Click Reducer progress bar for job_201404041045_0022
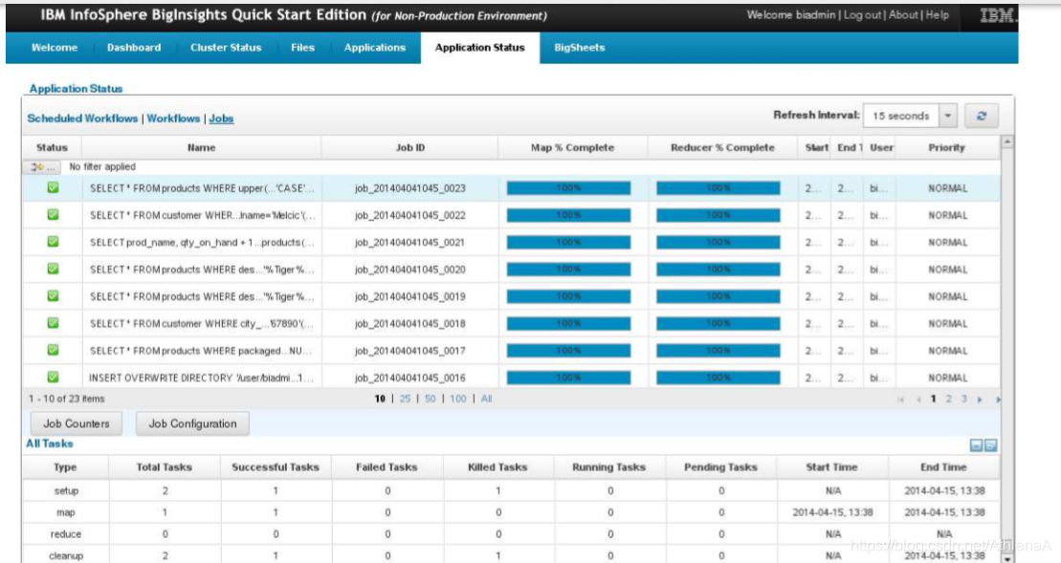The image size is (1061, 563). (718, 215)
